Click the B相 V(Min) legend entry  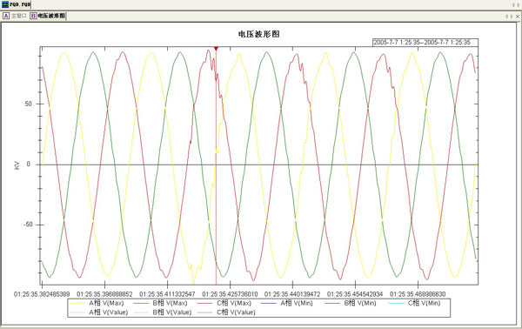(351, 303)
